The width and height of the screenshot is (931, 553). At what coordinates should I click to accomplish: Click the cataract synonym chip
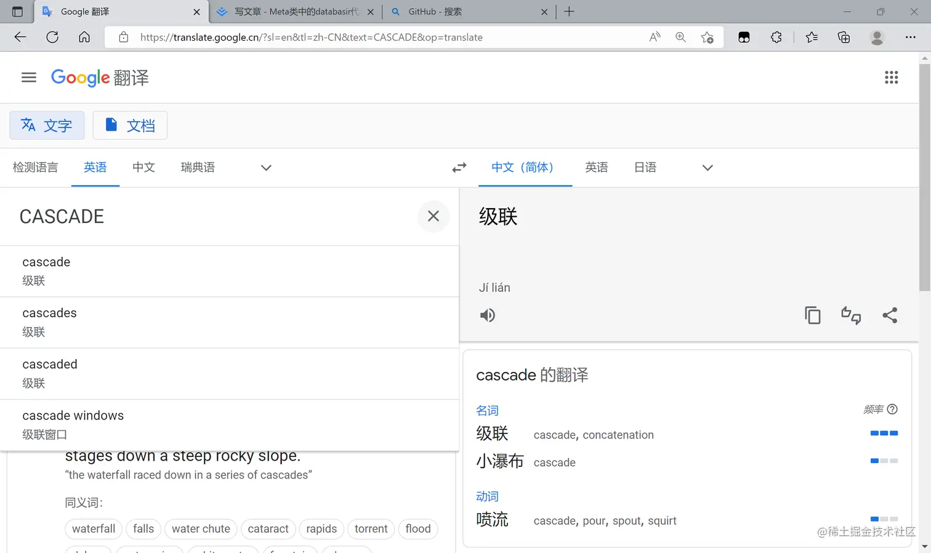(268, 529)
